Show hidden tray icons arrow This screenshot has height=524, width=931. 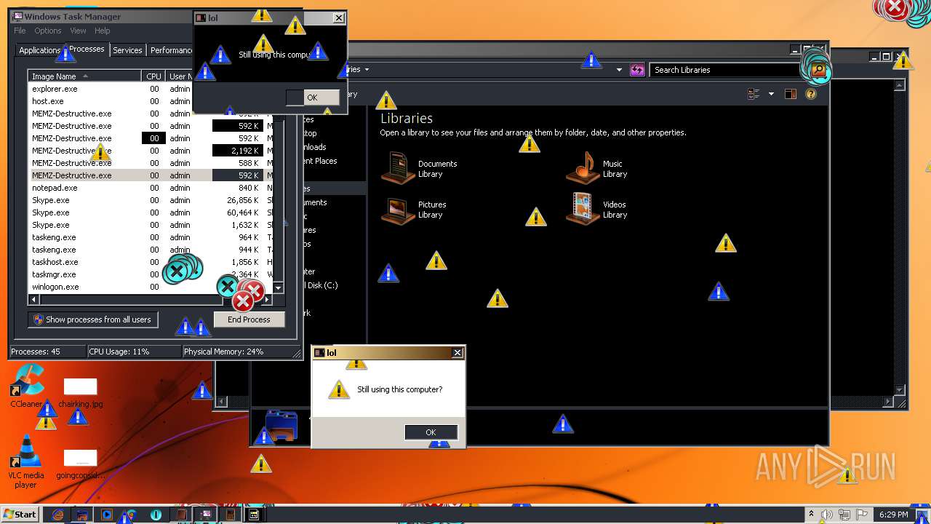[811, 515]
